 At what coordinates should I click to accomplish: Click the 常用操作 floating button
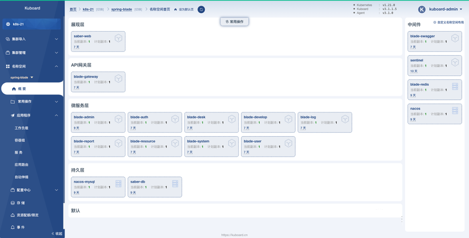[x=234, y=22]
